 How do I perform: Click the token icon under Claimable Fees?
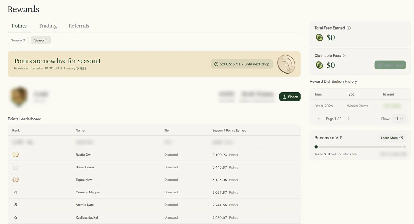(319, 65)
